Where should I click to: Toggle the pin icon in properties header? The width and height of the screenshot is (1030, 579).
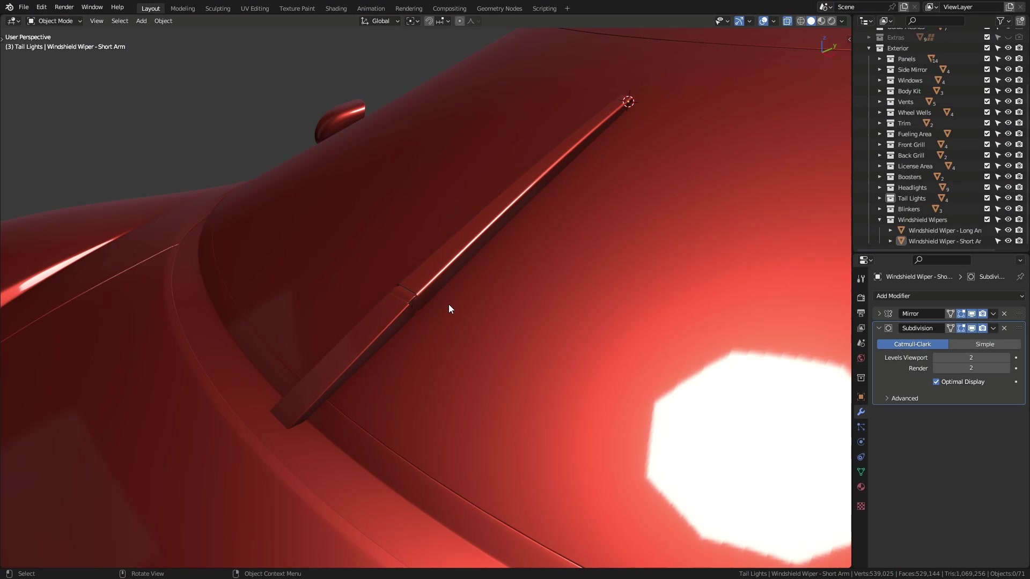point(1020,277)
